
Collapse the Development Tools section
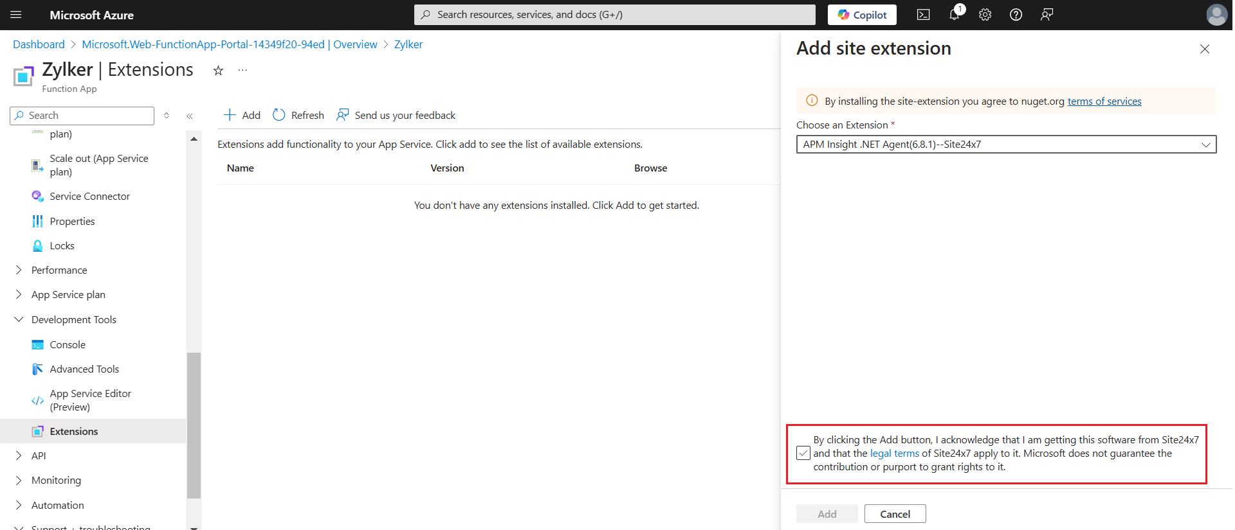tap(19, 320)
